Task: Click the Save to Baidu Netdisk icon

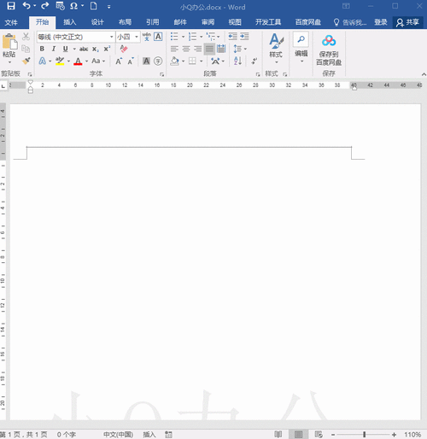Action: coord(329,50)
